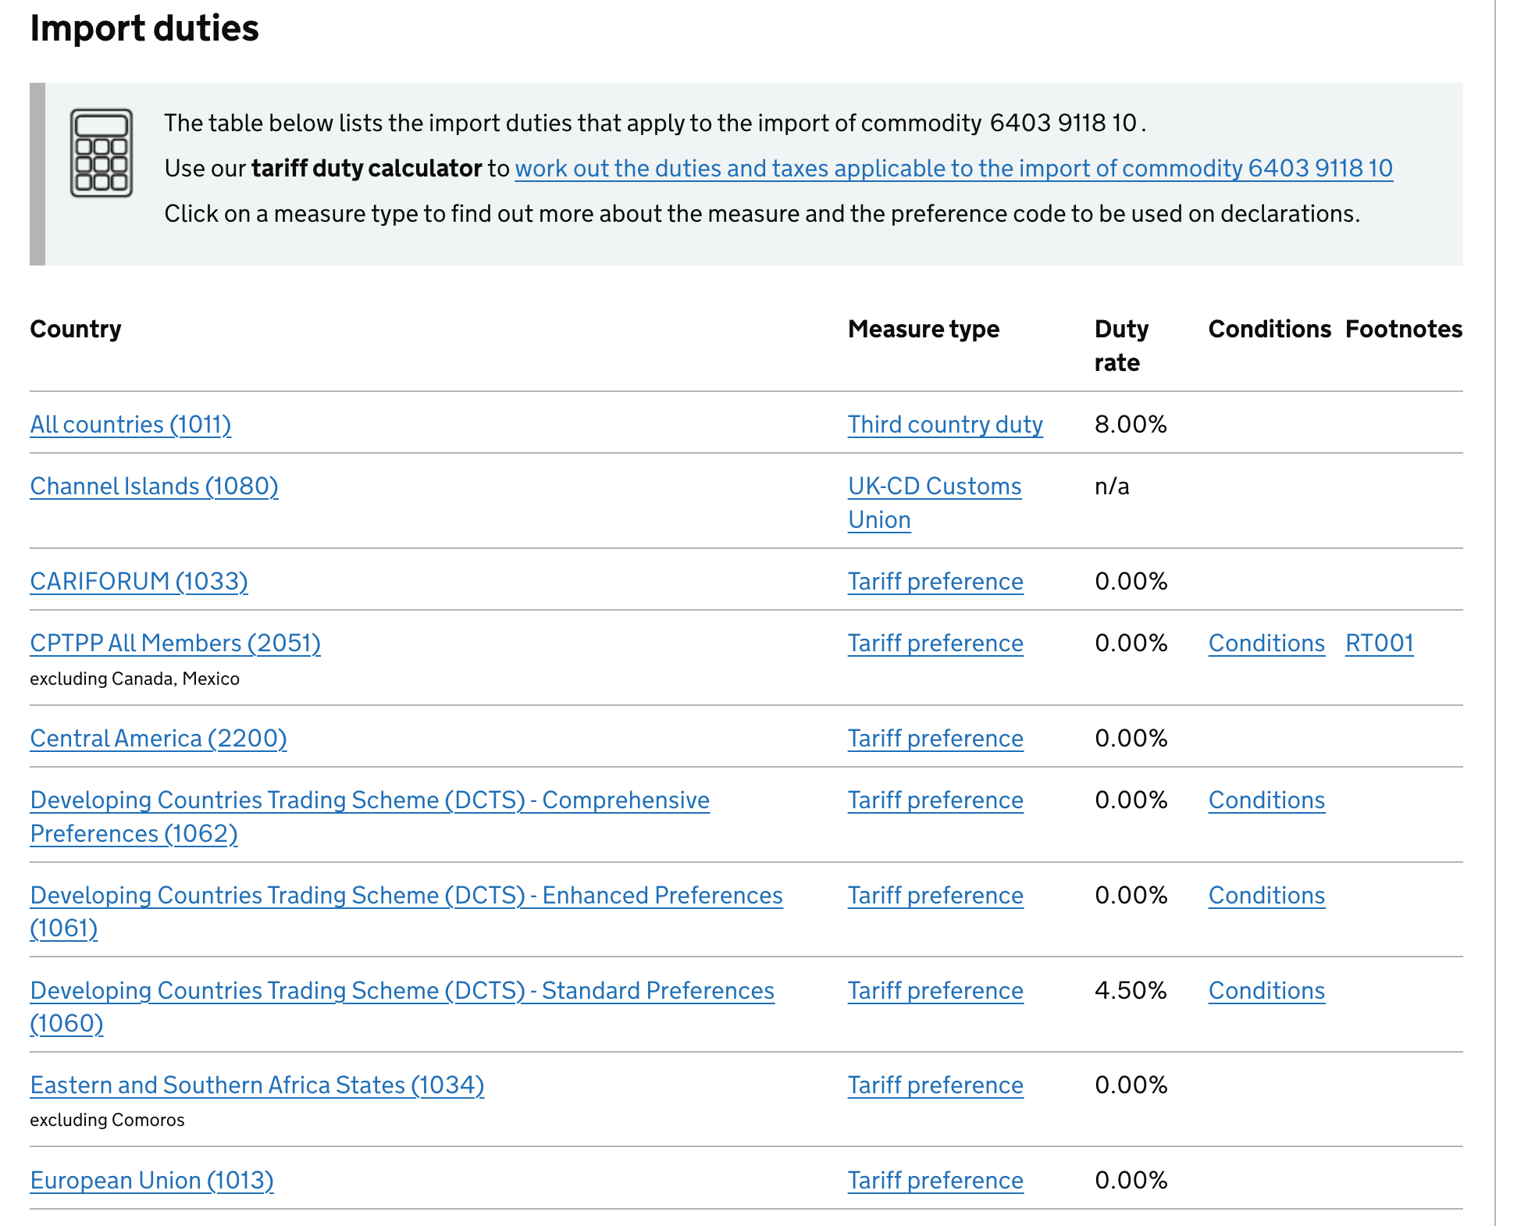
Task: View Conditions for DCTS Enhanced Preferences
Action: pos(1266,895)
